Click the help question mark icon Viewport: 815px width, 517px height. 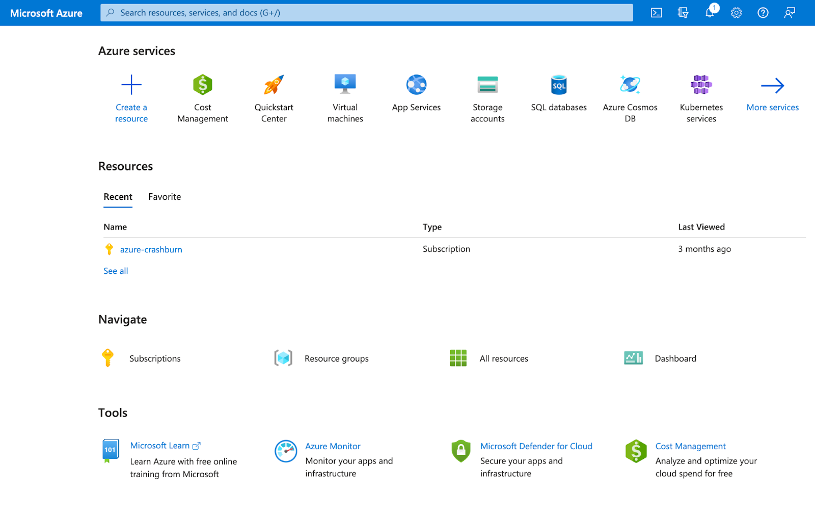coord(763,12)
